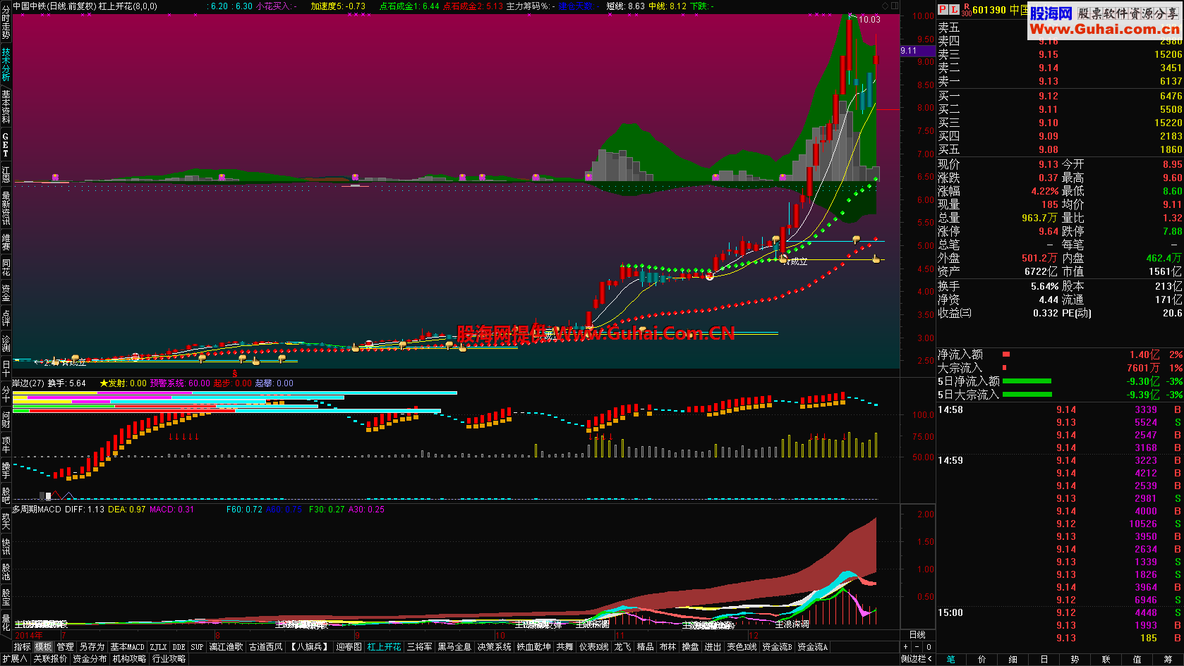Image resolution: width=1184 pixels, height=666 pixels.
Task: Open 行业攻略 bottom tab
Action: pyautogui.click(x=169, y=659)
